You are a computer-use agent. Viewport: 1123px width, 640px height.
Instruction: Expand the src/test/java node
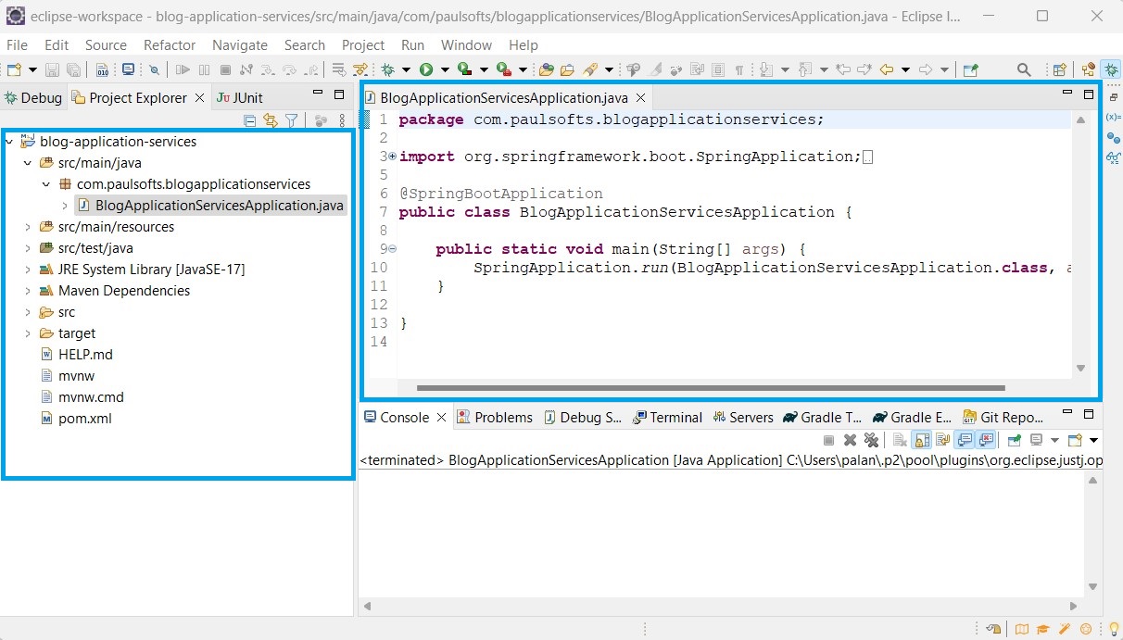point(28,247)
